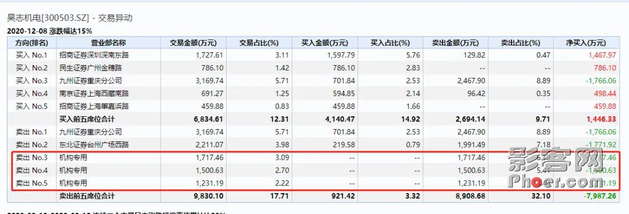Click total sell share 32.10
This screenshot has width=629, height=214.
(542, 197)
